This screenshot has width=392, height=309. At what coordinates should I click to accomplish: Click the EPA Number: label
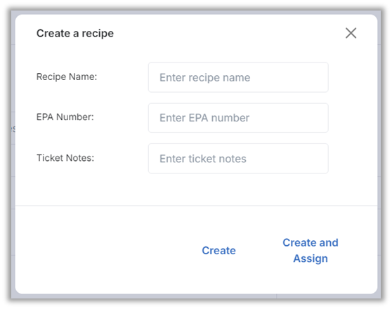(x=65, y=117)
